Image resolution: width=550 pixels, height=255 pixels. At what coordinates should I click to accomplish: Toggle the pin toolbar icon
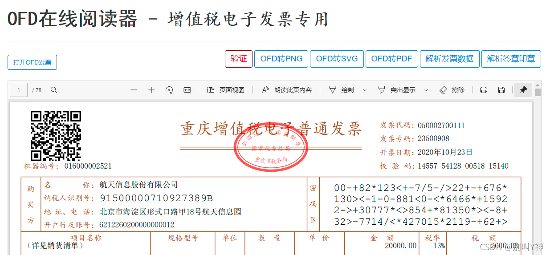523,90
